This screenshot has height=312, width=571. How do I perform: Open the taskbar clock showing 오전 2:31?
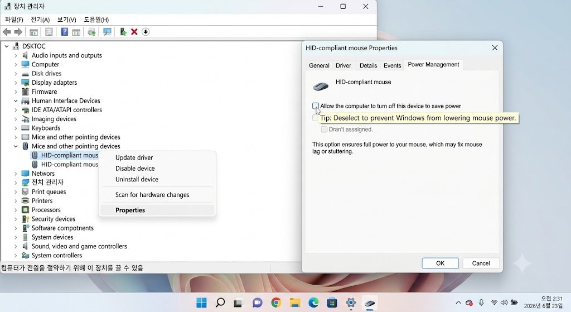543,302
